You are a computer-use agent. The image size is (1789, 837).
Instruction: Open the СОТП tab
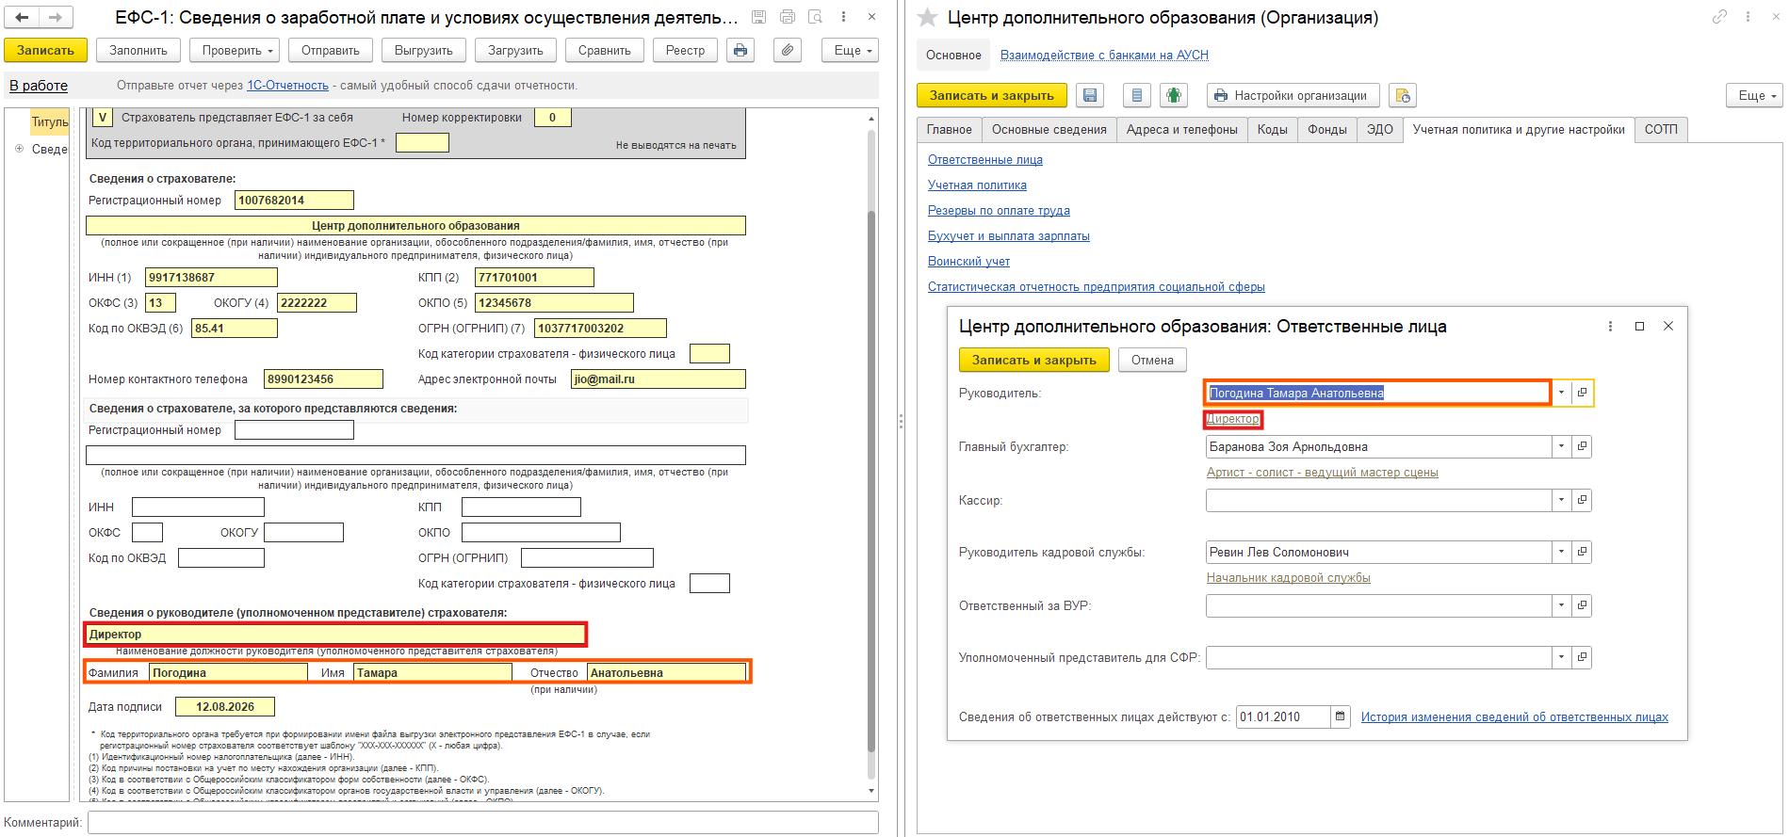click(x=1661, y=130)
